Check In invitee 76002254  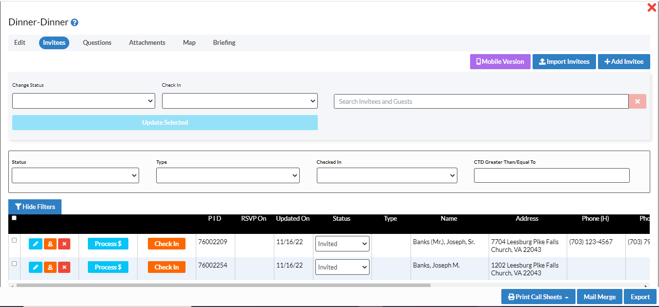pyautogui.click(x=166, y=267)
